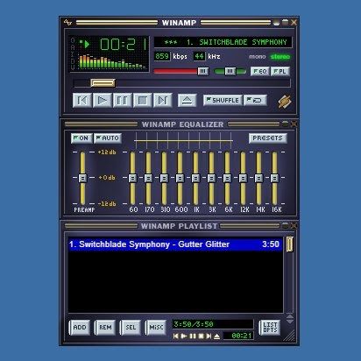Stop playback using the main Stop button
Image resolution: width=361 pixels, height=361 pixels.
point(143,101)
